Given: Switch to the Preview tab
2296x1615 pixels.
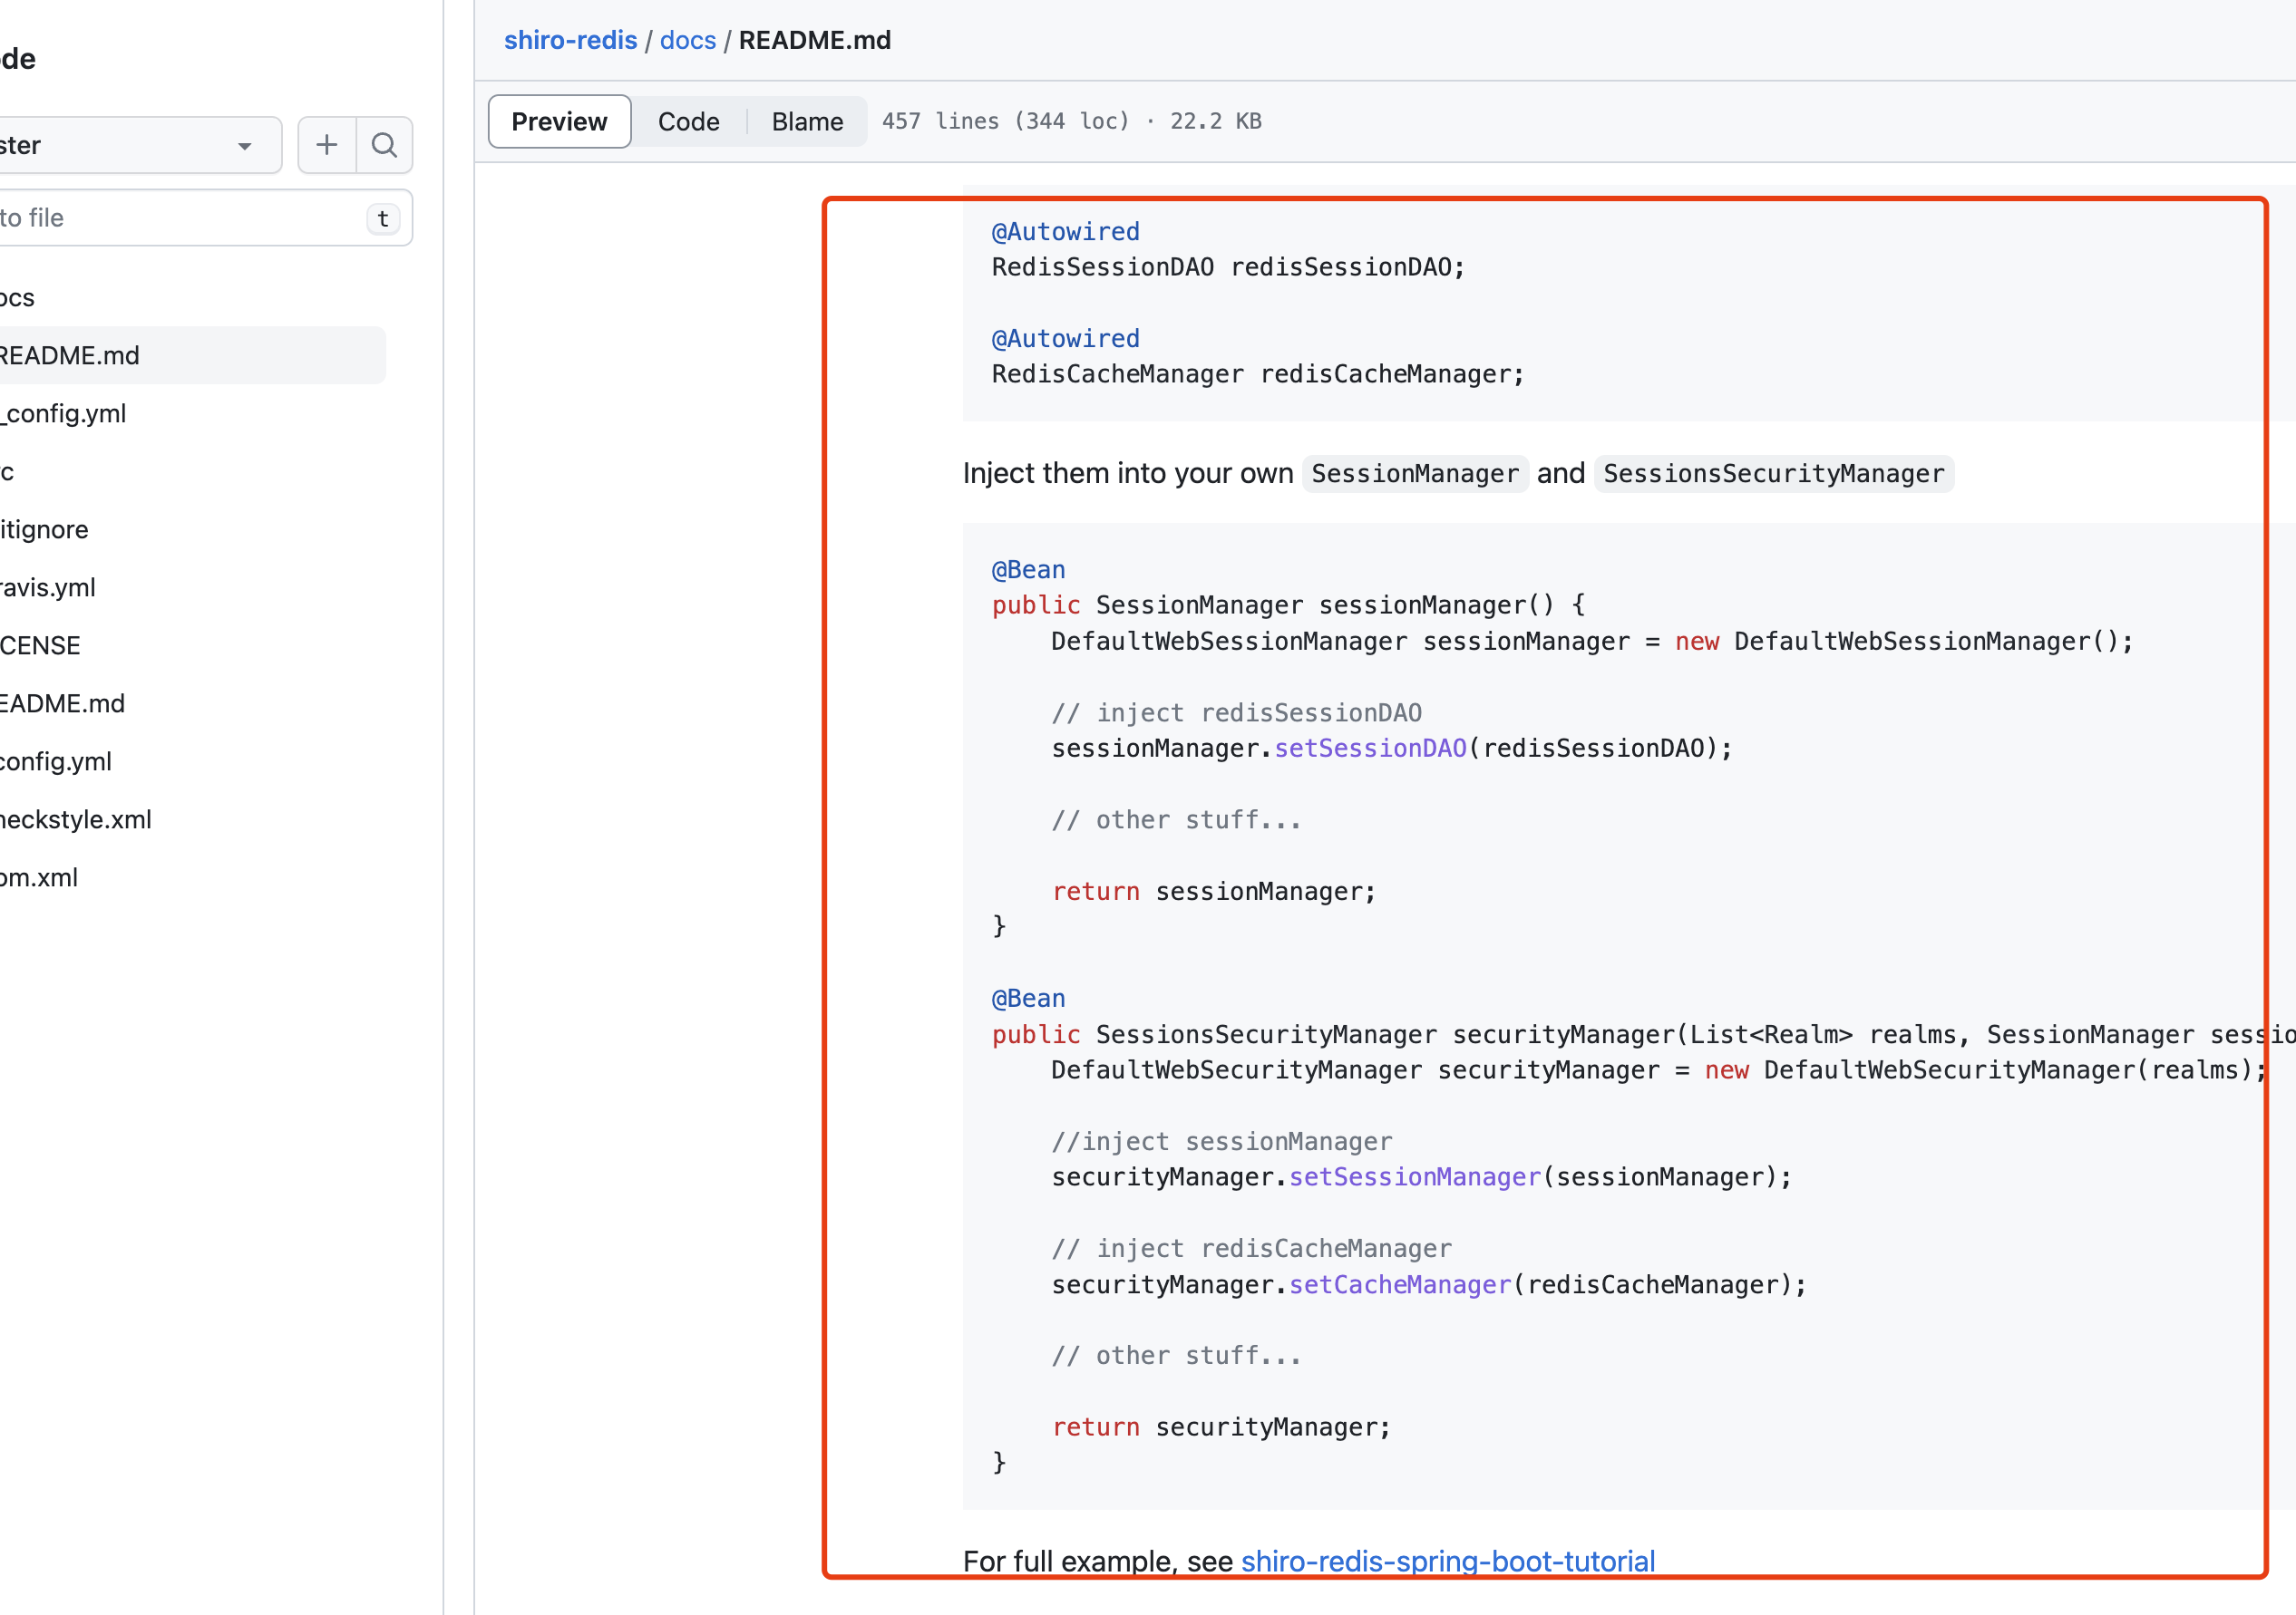Looking at the screenshot, I should [559, 121].
